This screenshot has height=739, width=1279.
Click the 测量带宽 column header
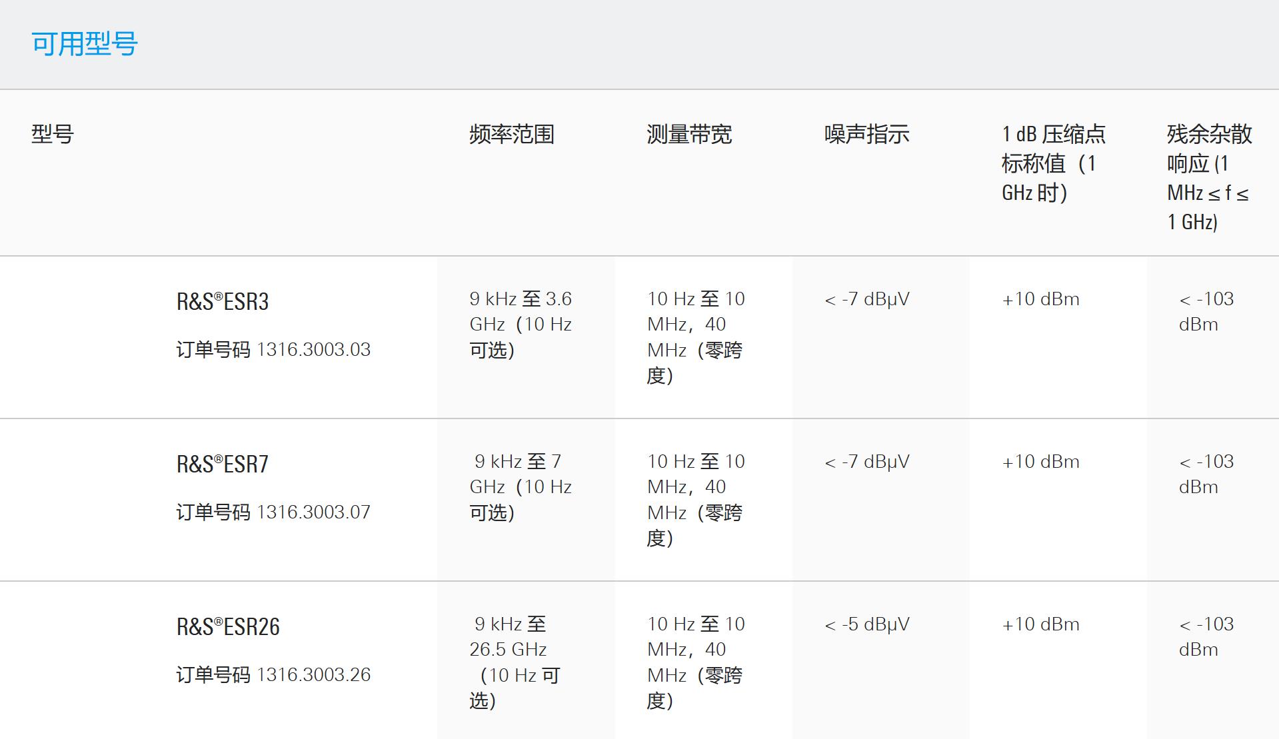pyautogui.click(x=689, y=135)
